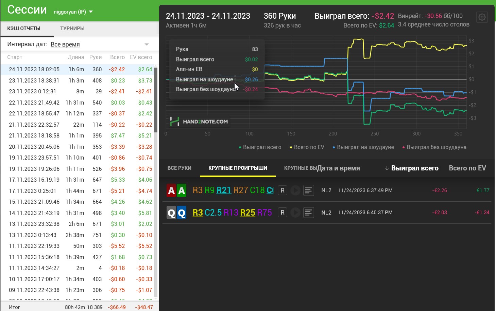
Task: Sort sessions by Всего column header
Action: [118, 57]
